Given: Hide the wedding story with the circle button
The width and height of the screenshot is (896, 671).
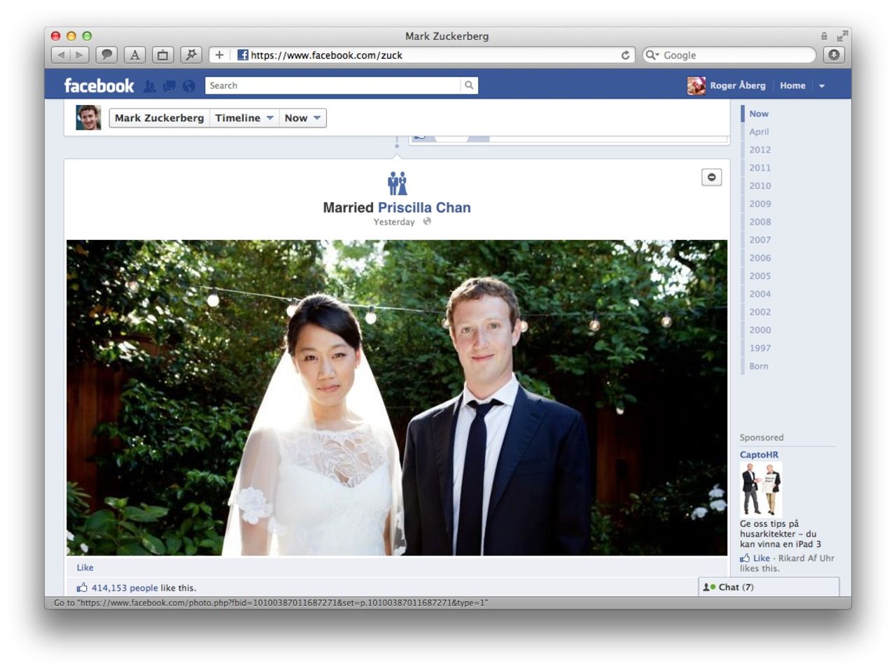Looking at the screenshot, I should 711,177.
